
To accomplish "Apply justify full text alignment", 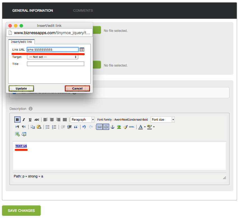I will click(65, 119).
